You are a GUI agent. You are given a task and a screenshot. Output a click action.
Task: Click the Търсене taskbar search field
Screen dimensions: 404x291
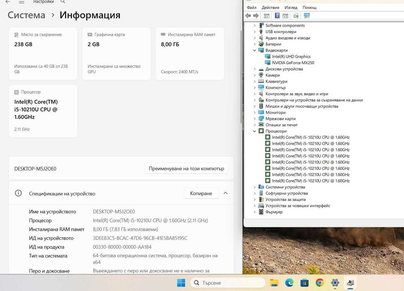pos(228,283)
